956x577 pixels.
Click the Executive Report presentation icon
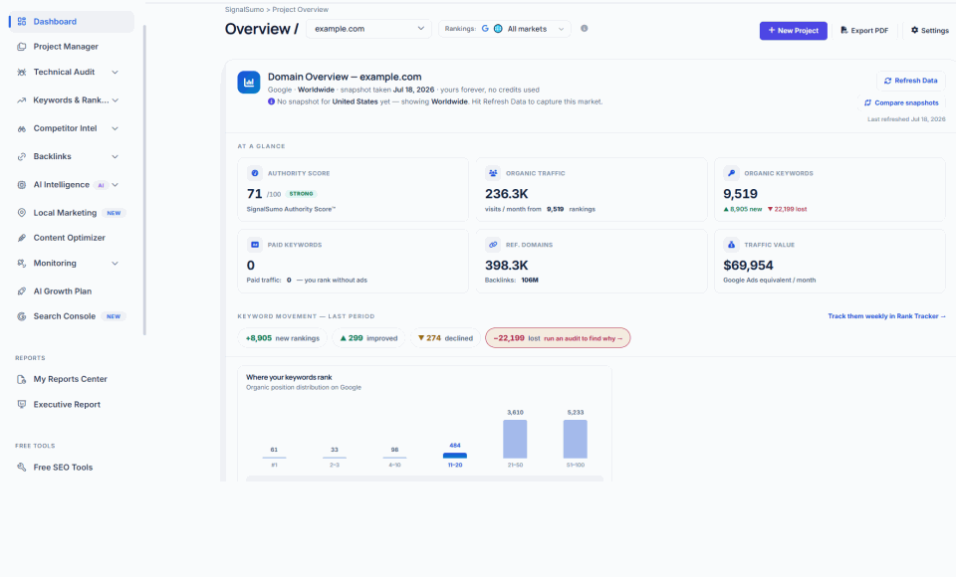(22, 405)
